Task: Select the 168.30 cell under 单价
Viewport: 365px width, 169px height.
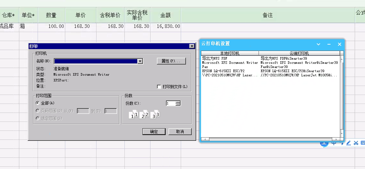Action: (80, 26)
